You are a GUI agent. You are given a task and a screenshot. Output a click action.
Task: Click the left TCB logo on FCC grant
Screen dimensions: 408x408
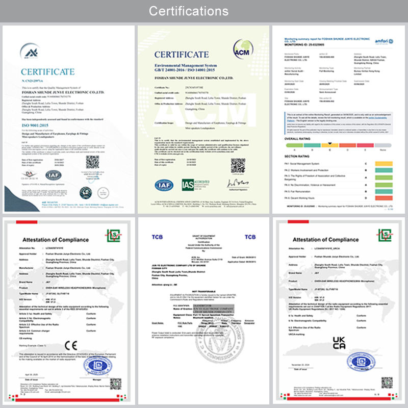pyautogui.click(x=157, y=237)
